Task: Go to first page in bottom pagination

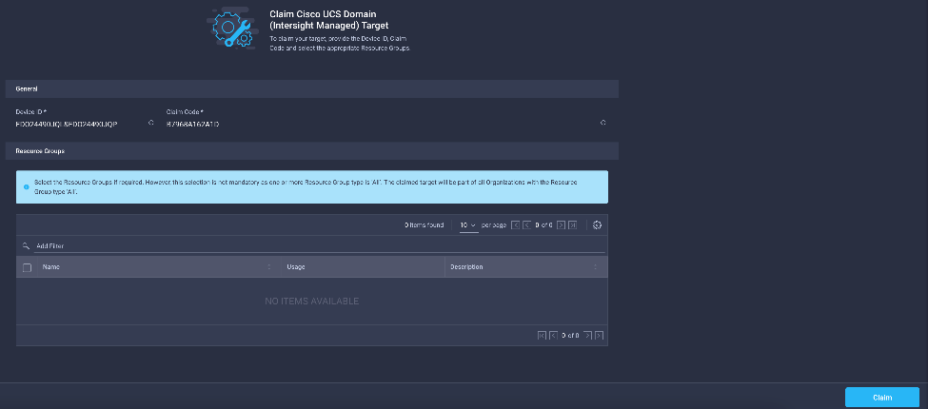Action: click(543, 335)
